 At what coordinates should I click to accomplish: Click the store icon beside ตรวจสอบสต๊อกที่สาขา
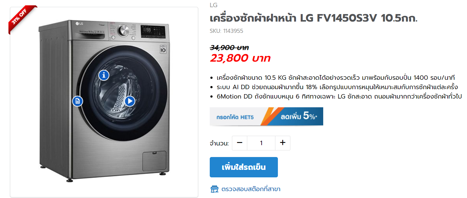[214, 189]
